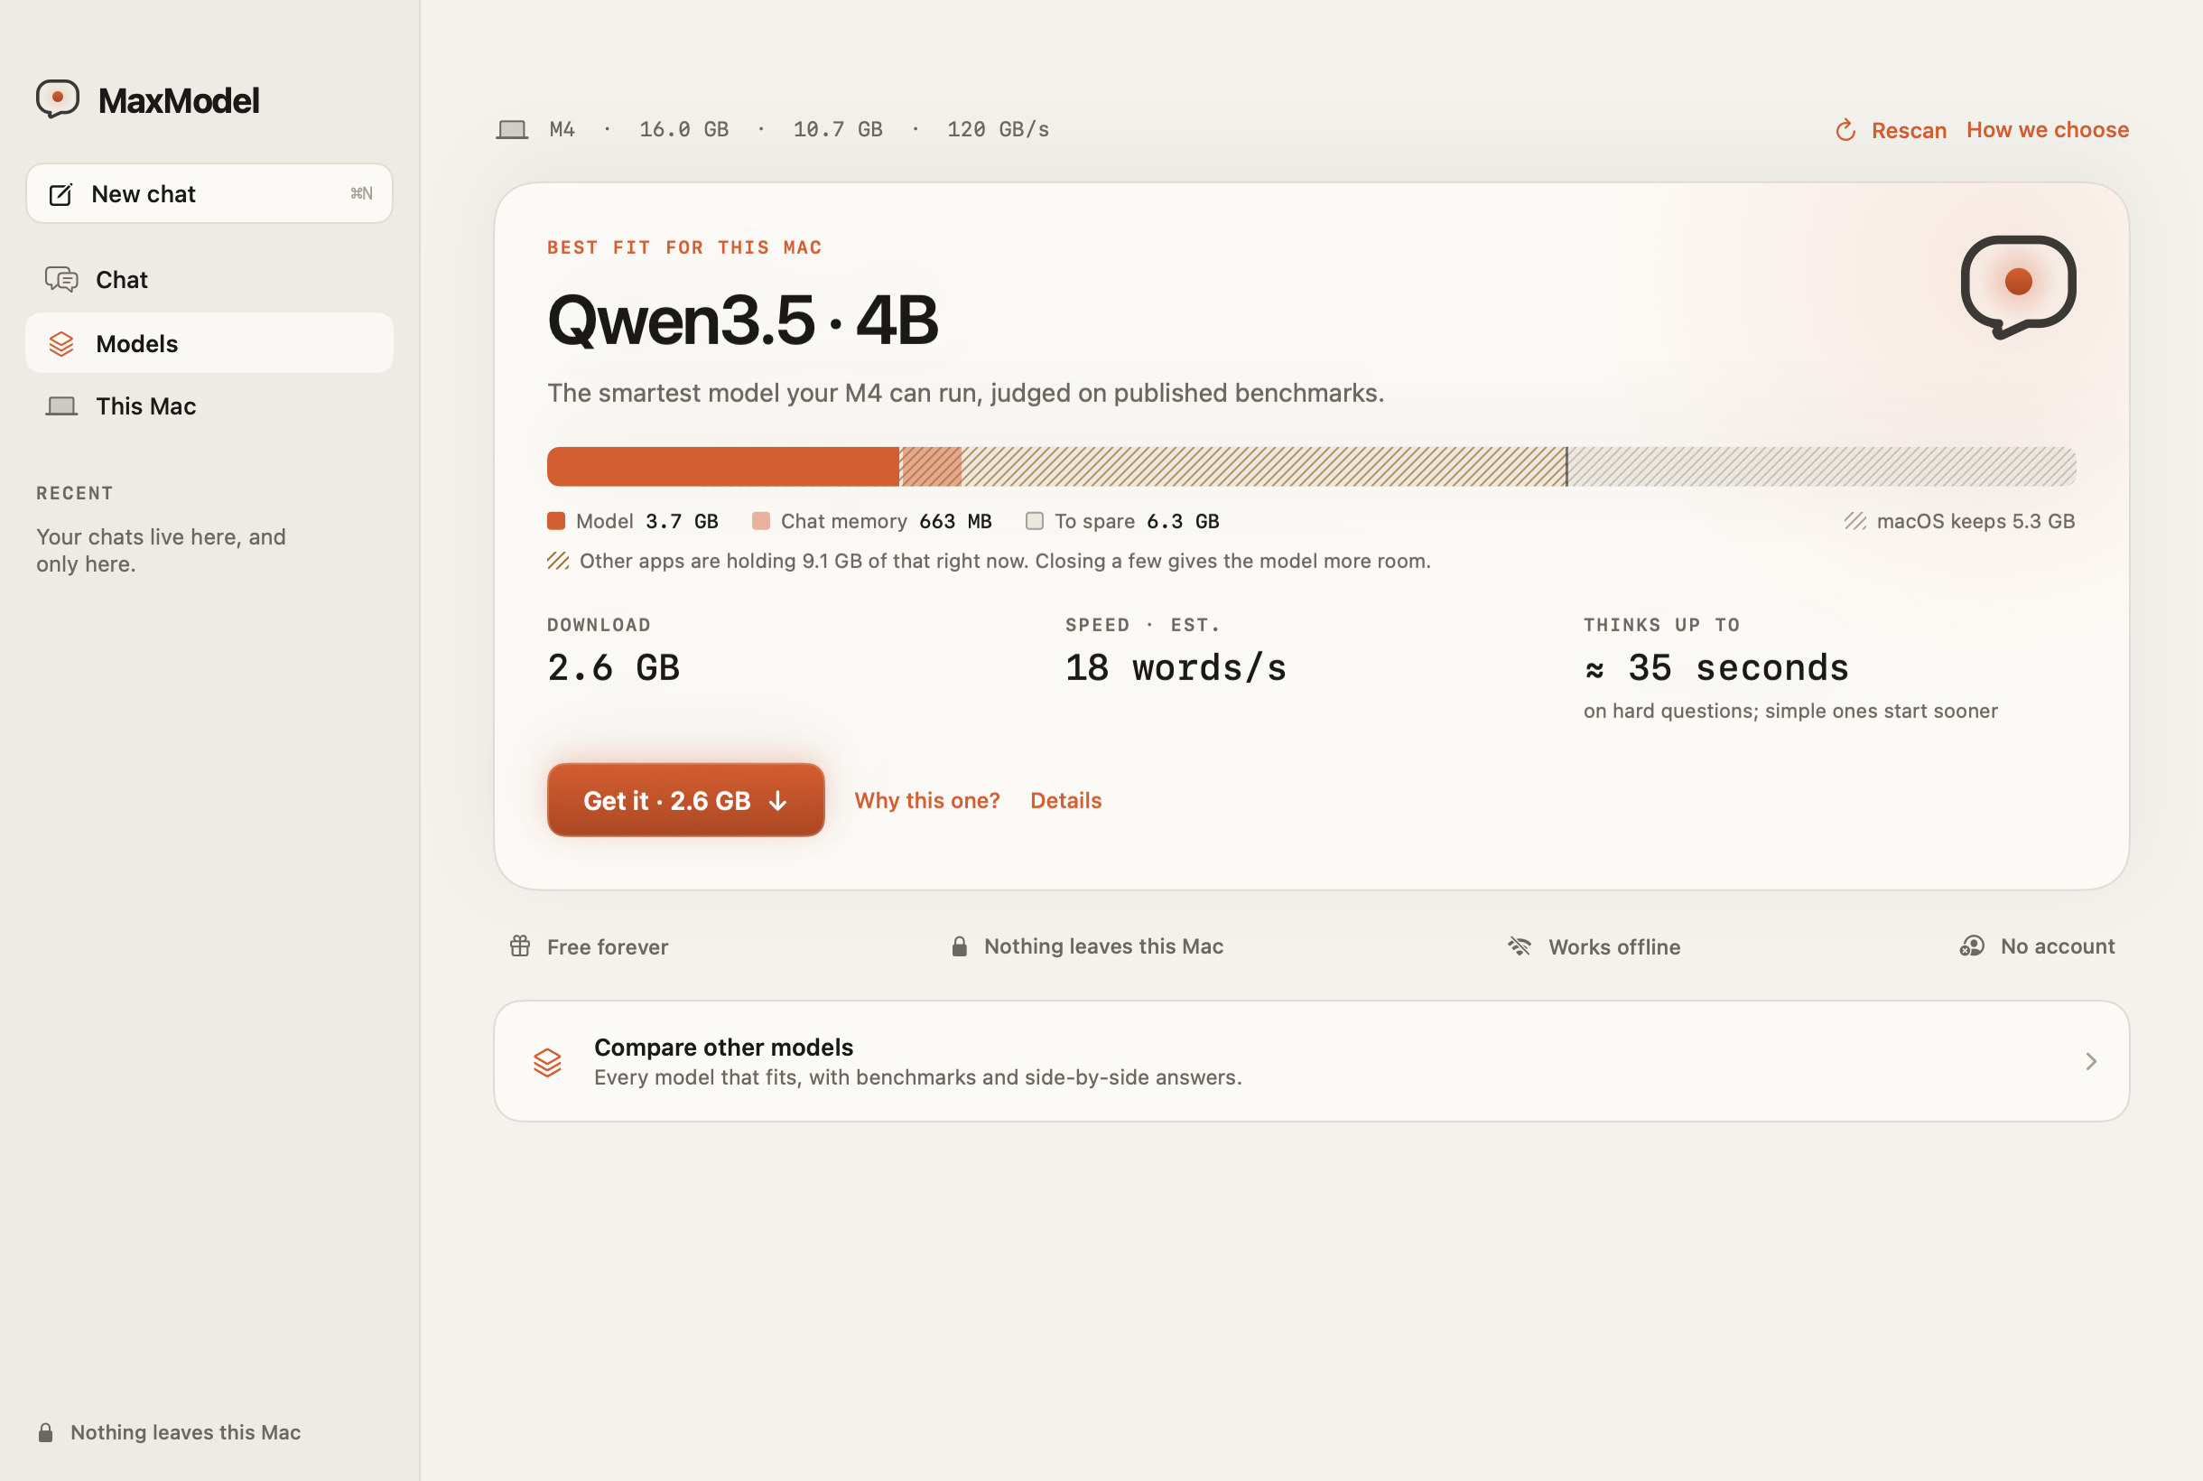The image size is (2203, 1481).
Task: Click the lock icon in sidebar footer
Action: tap(45, 1433)
